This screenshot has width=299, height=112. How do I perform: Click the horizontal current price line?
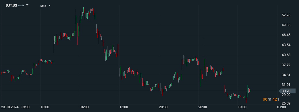pyautogui.click(x=139, y=91)
